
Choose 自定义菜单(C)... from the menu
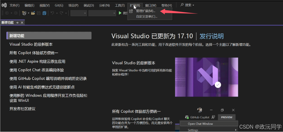click(x=150, y=16)
